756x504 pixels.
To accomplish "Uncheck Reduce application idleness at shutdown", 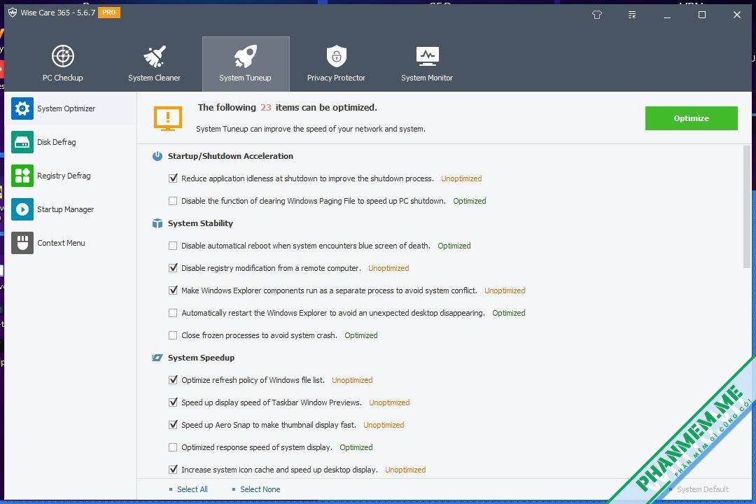I will click(173, 178).
